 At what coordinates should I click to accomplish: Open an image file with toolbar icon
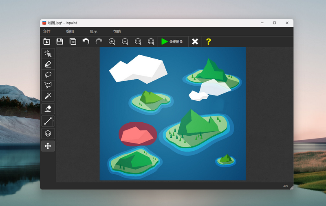(47, 42)
